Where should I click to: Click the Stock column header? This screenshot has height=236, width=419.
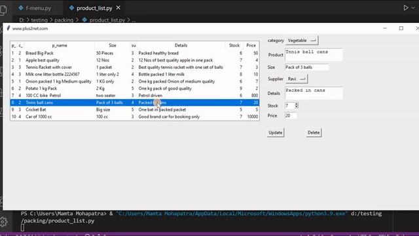click(234, 45)
